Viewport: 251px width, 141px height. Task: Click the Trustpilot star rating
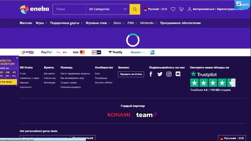[213, 83]
